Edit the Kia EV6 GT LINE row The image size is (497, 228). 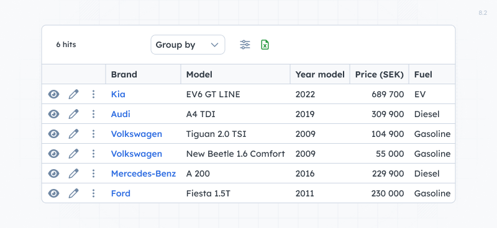point(73,94)
